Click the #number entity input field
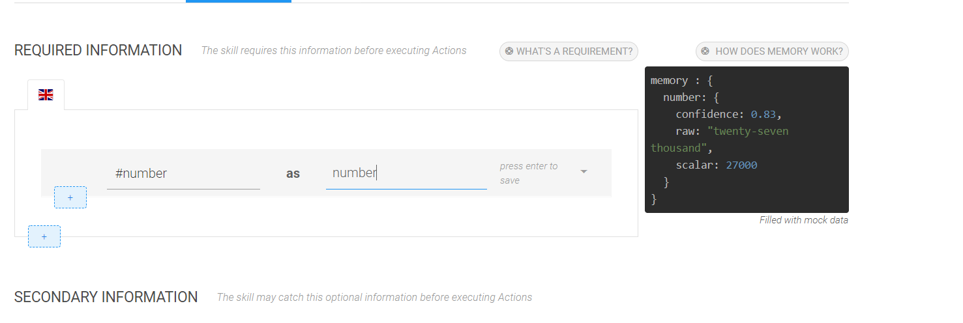 tap(183, 174)
